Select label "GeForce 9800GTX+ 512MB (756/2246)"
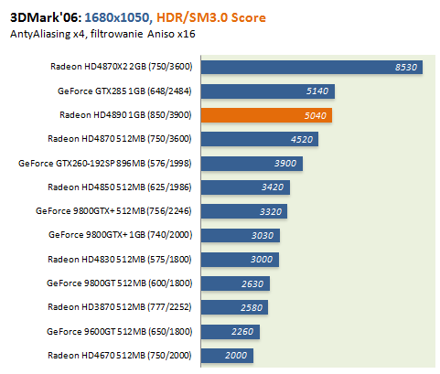 click(x=113, y=211)
